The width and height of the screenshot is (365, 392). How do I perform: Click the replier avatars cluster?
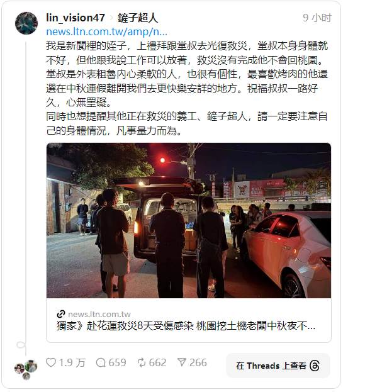26,369
